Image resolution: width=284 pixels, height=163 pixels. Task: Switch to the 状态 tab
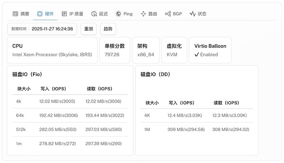point(198,14)
